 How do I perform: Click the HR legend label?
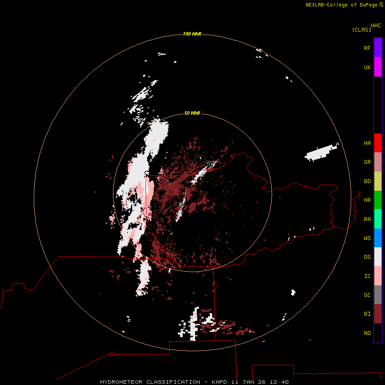[367, 200]
